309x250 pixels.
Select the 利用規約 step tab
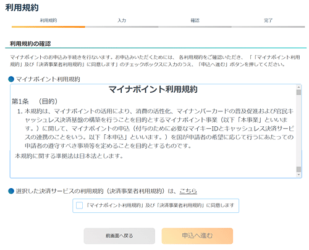coord(48,20)
